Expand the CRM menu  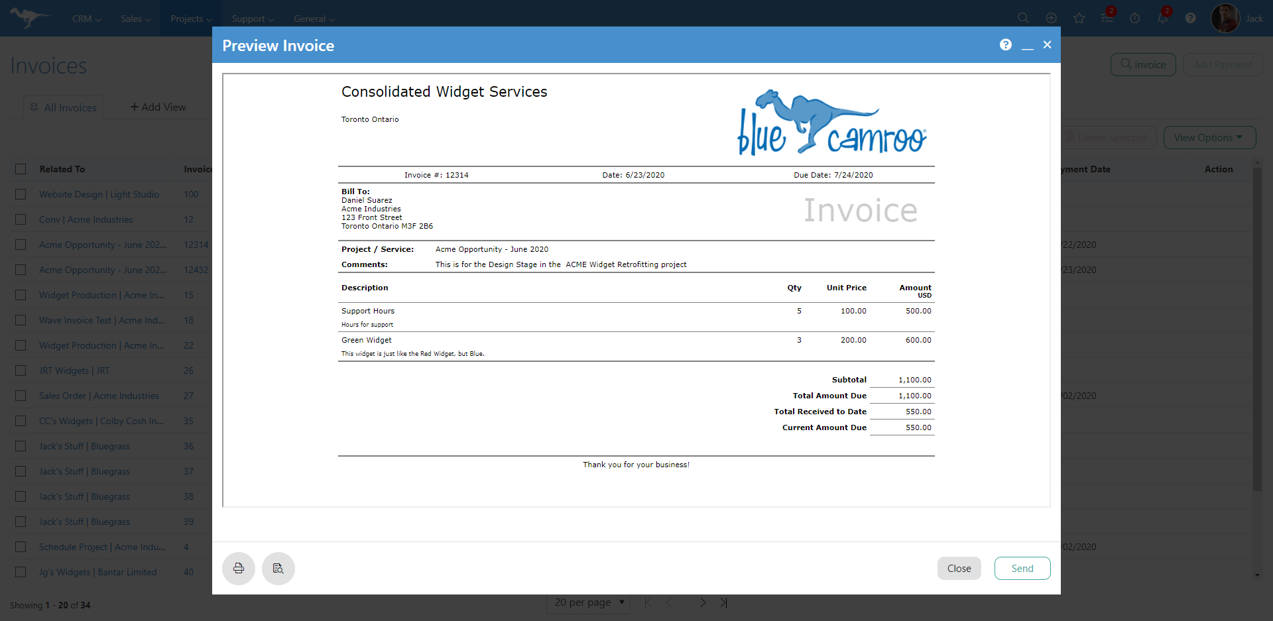pos(86,19)
